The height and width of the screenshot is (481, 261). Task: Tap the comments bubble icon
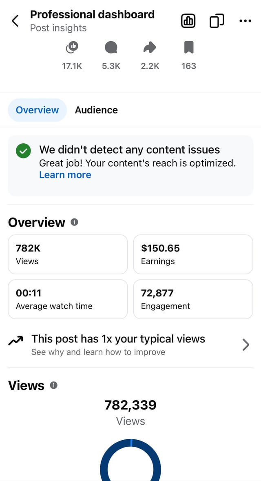[111, 48]
